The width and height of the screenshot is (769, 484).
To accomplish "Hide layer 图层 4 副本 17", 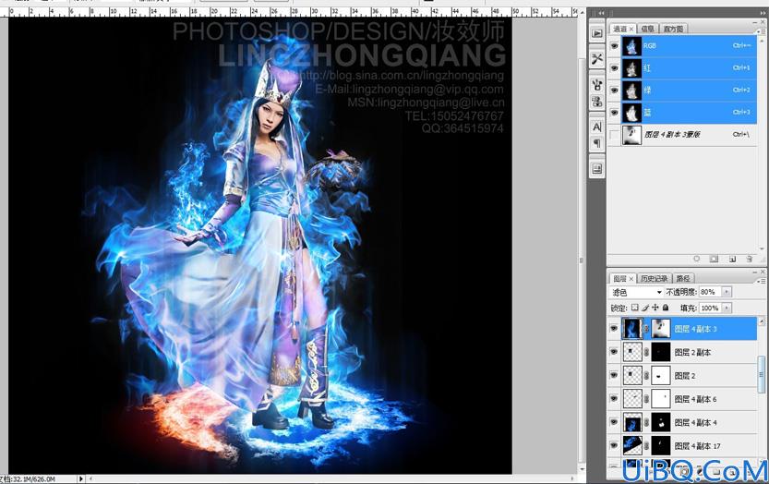I will [x=614, y=446].
